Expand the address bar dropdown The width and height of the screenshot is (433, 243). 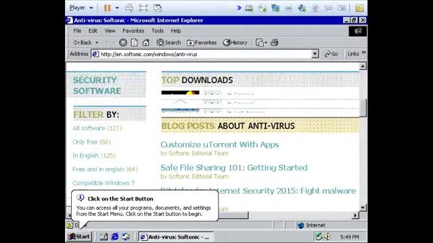315,54
